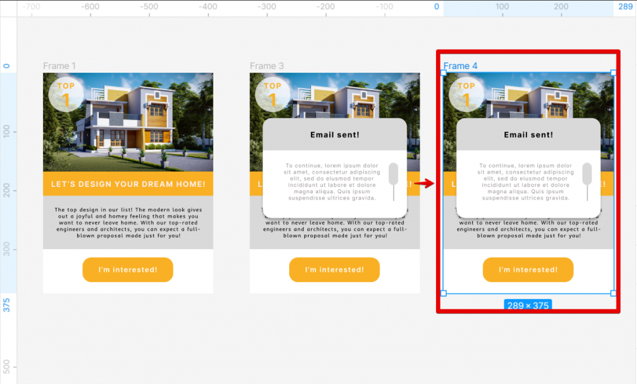The height and width of the screenshot is (384, 637).
Task: Click the TOP 1 badge in Frame 1
Action: pyautogui.click(x=65, y=92)
